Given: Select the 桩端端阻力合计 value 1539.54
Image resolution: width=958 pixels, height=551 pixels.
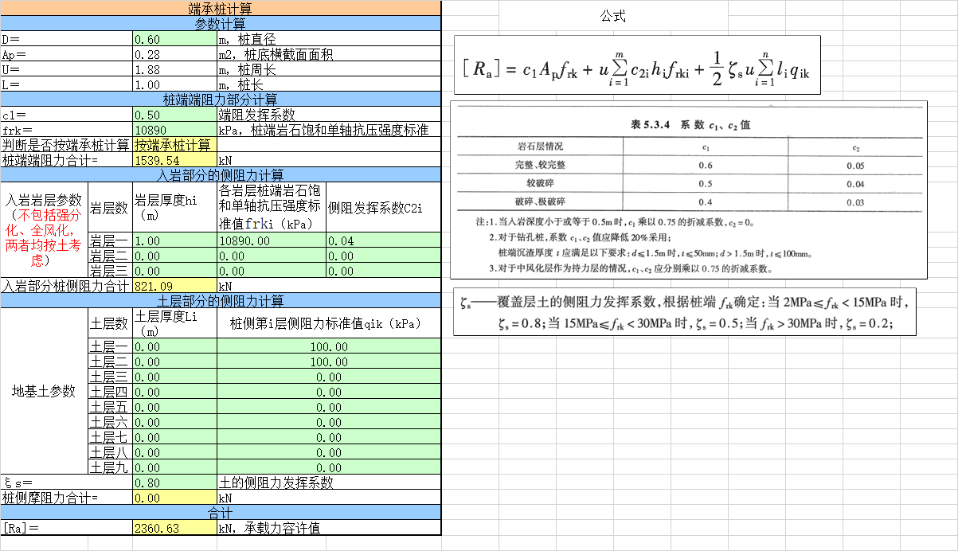Looking at the screenshot, I should tap(175, 160).
